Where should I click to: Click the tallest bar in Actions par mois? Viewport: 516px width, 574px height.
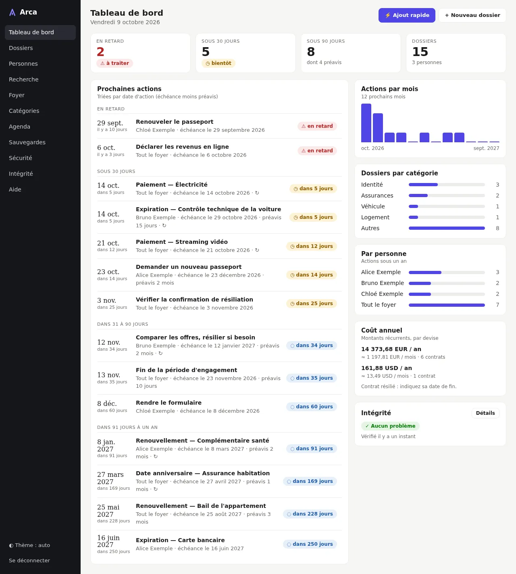tap(366, 123)
